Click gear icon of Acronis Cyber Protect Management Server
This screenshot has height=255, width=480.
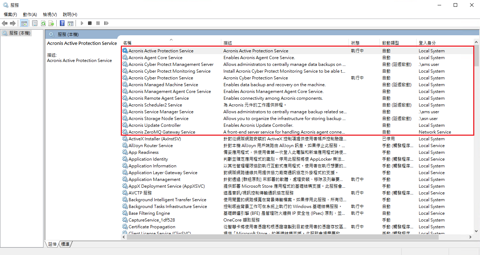(x=125, y=64)
